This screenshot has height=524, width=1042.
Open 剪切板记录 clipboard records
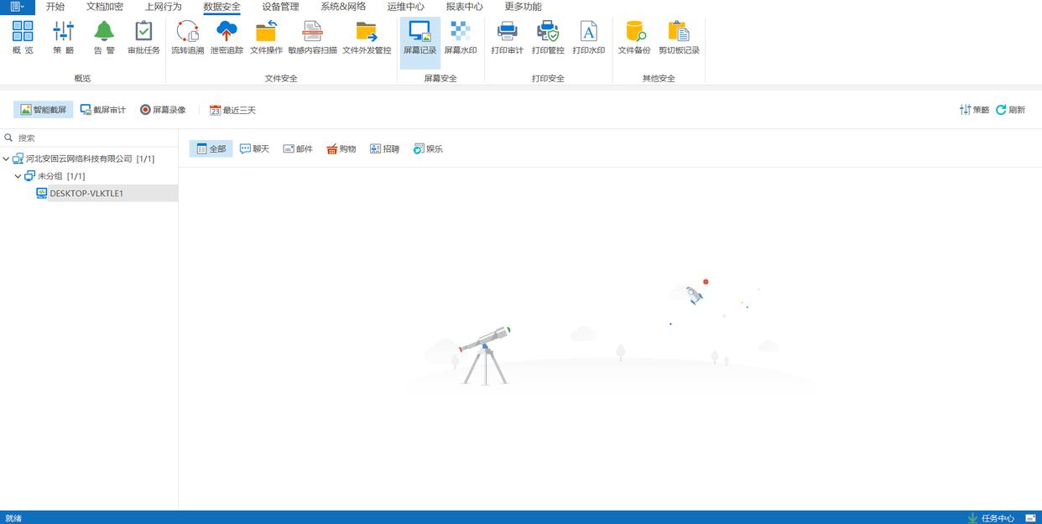tap(679, 39)
